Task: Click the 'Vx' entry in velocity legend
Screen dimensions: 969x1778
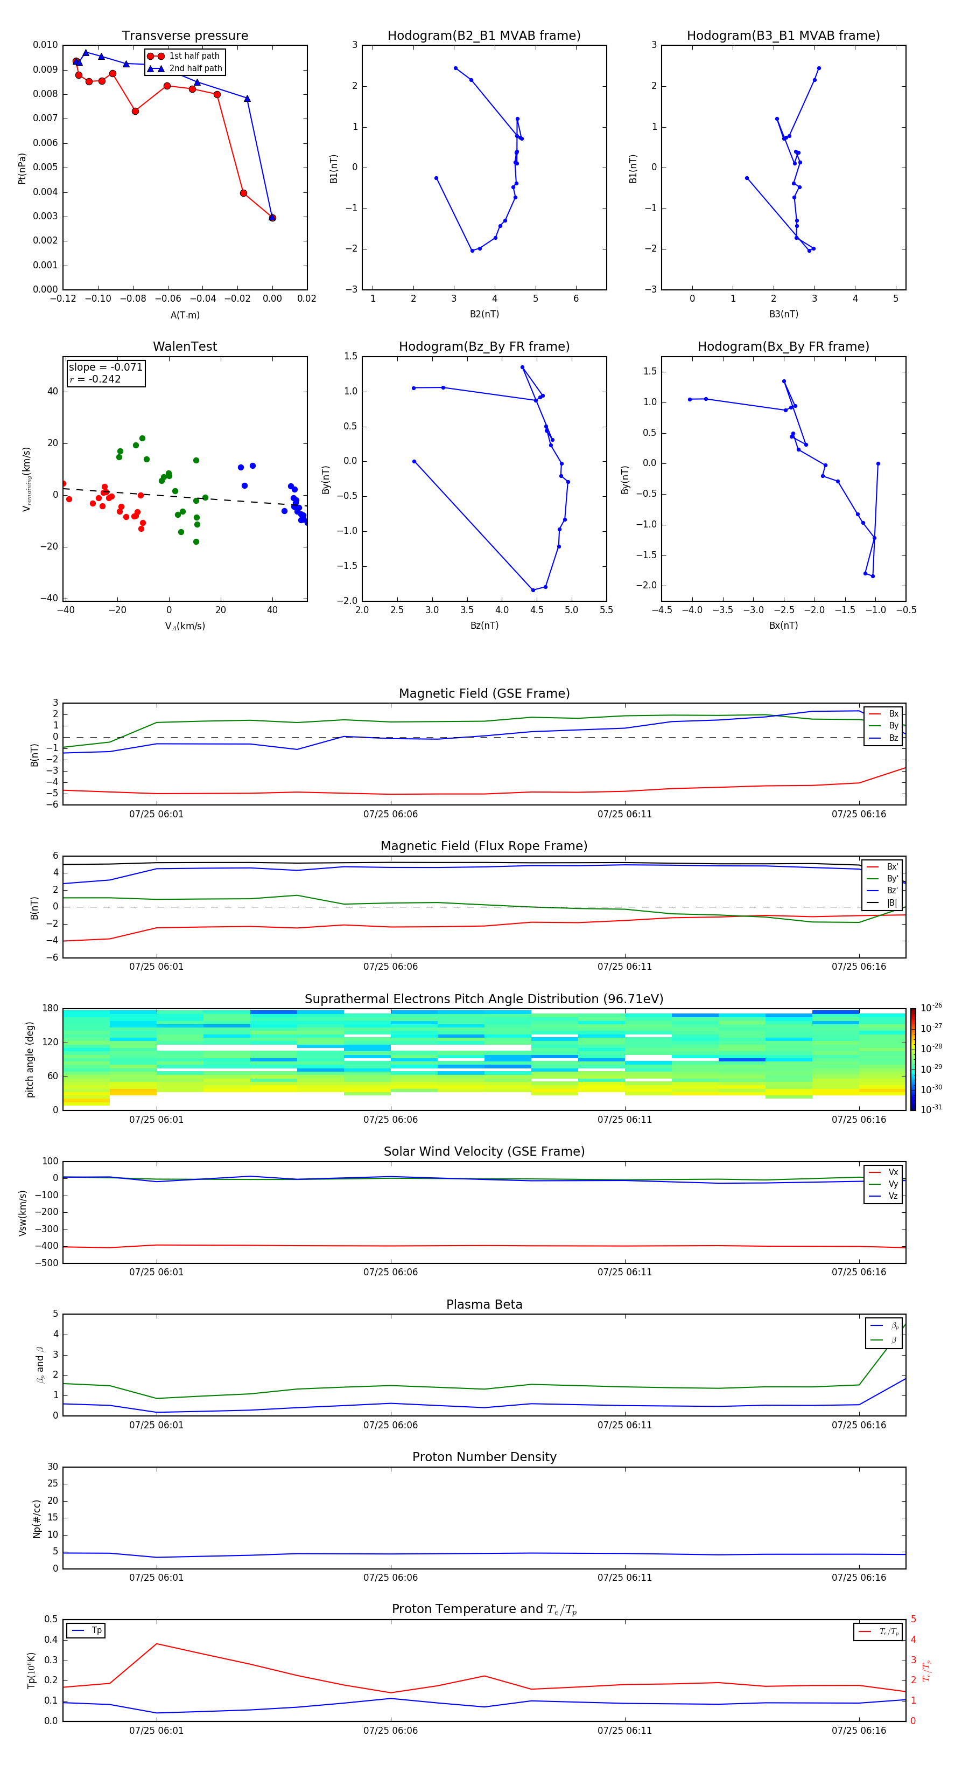Action: coord(883,1172)
